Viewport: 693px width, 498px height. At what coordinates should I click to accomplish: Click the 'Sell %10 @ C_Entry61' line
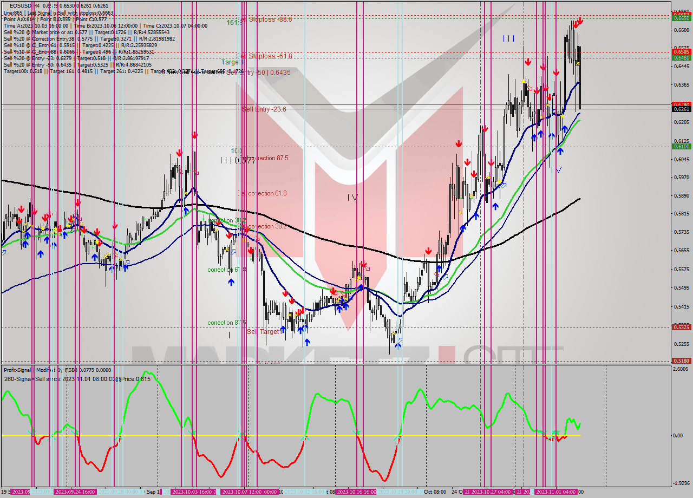click(80, 45)
